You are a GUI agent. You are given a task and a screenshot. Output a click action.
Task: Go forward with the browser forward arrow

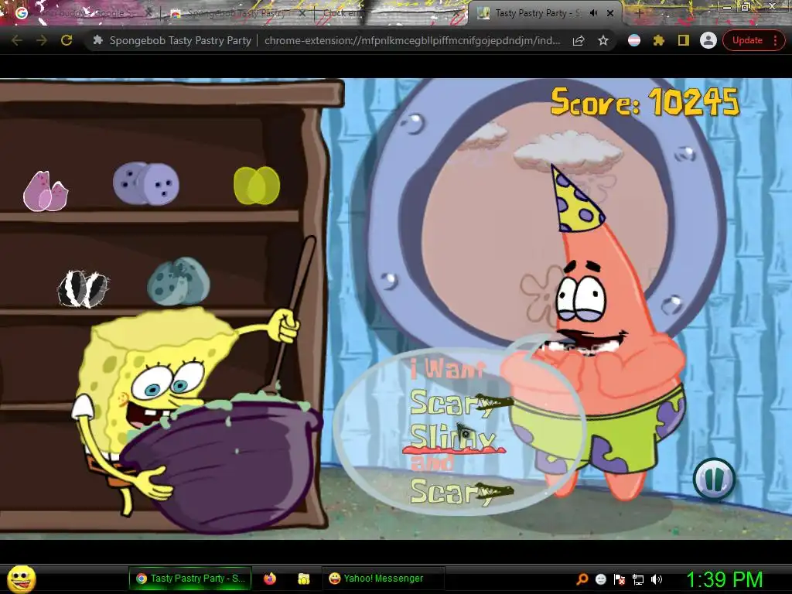coord(42,40)
